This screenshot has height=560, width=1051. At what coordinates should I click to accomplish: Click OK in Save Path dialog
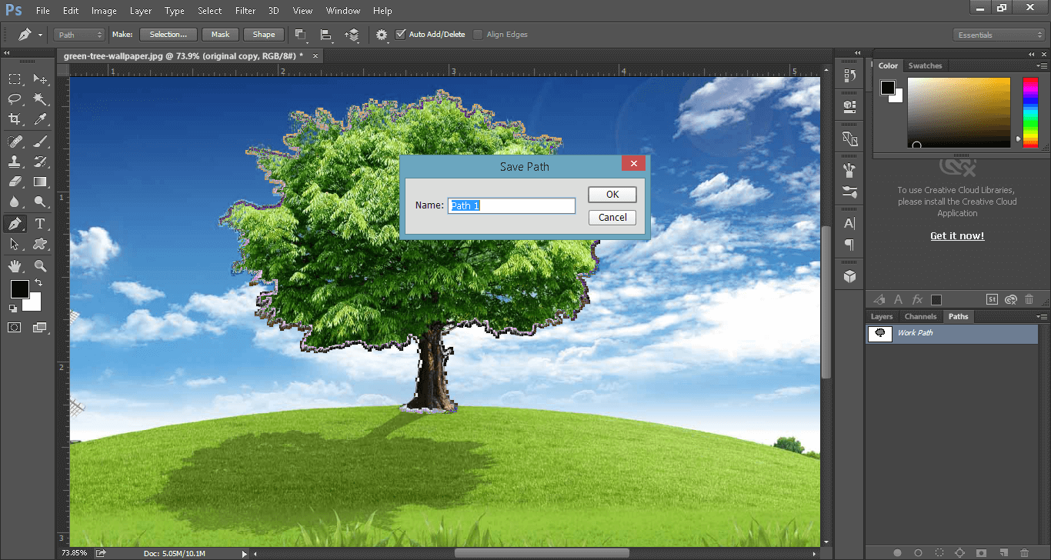tap(612, 195)
